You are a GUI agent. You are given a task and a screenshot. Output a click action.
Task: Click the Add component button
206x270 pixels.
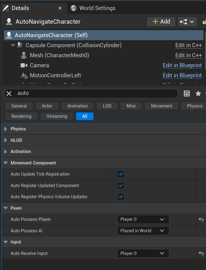161,21
